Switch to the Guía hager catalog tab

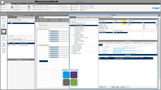pos(73,17)
